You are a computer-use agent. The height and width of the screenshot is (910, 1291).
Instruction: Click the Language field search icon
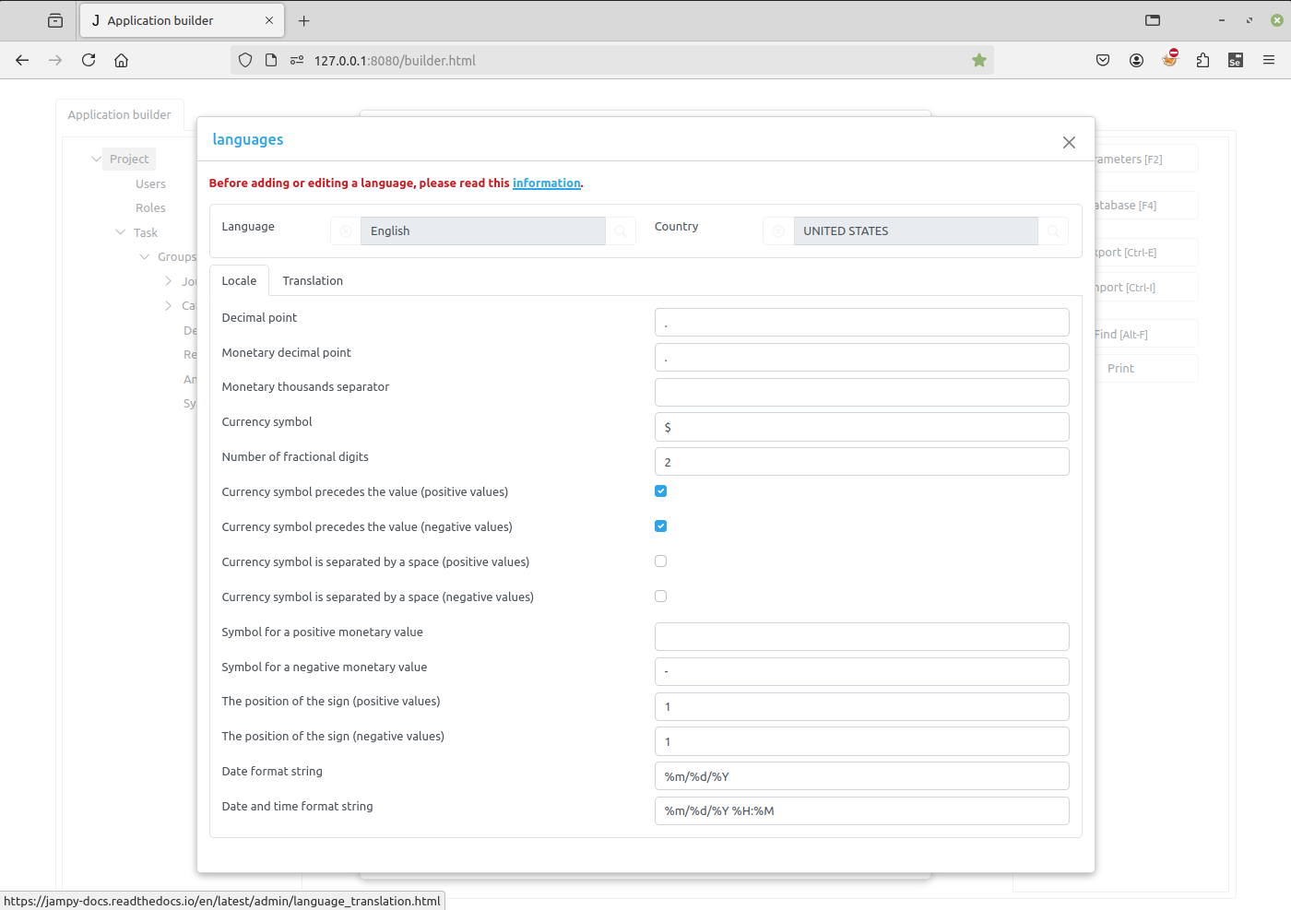pos(621,231)
